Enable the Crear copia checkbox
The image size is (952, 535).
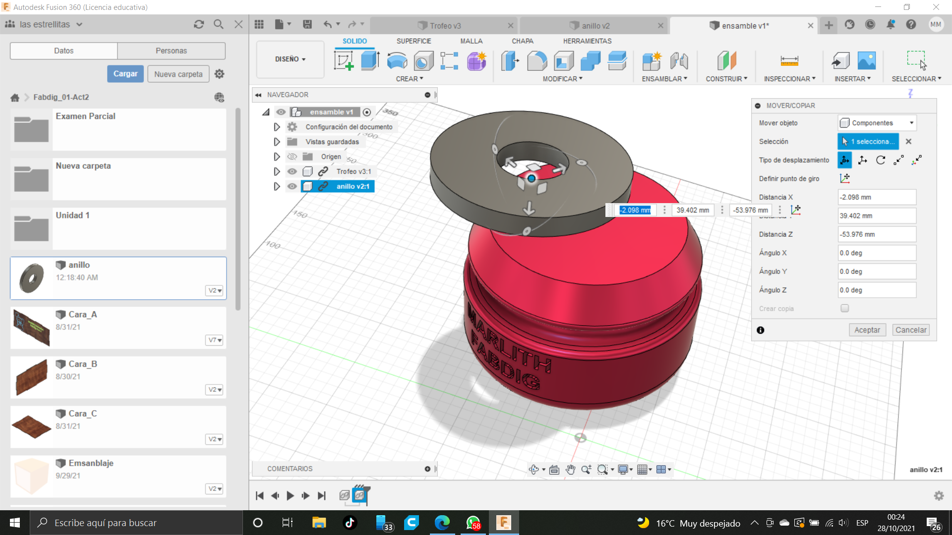845,308
